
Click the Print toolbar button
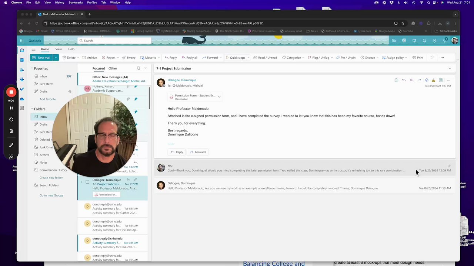pyautogui.click(x=418, y=58)
